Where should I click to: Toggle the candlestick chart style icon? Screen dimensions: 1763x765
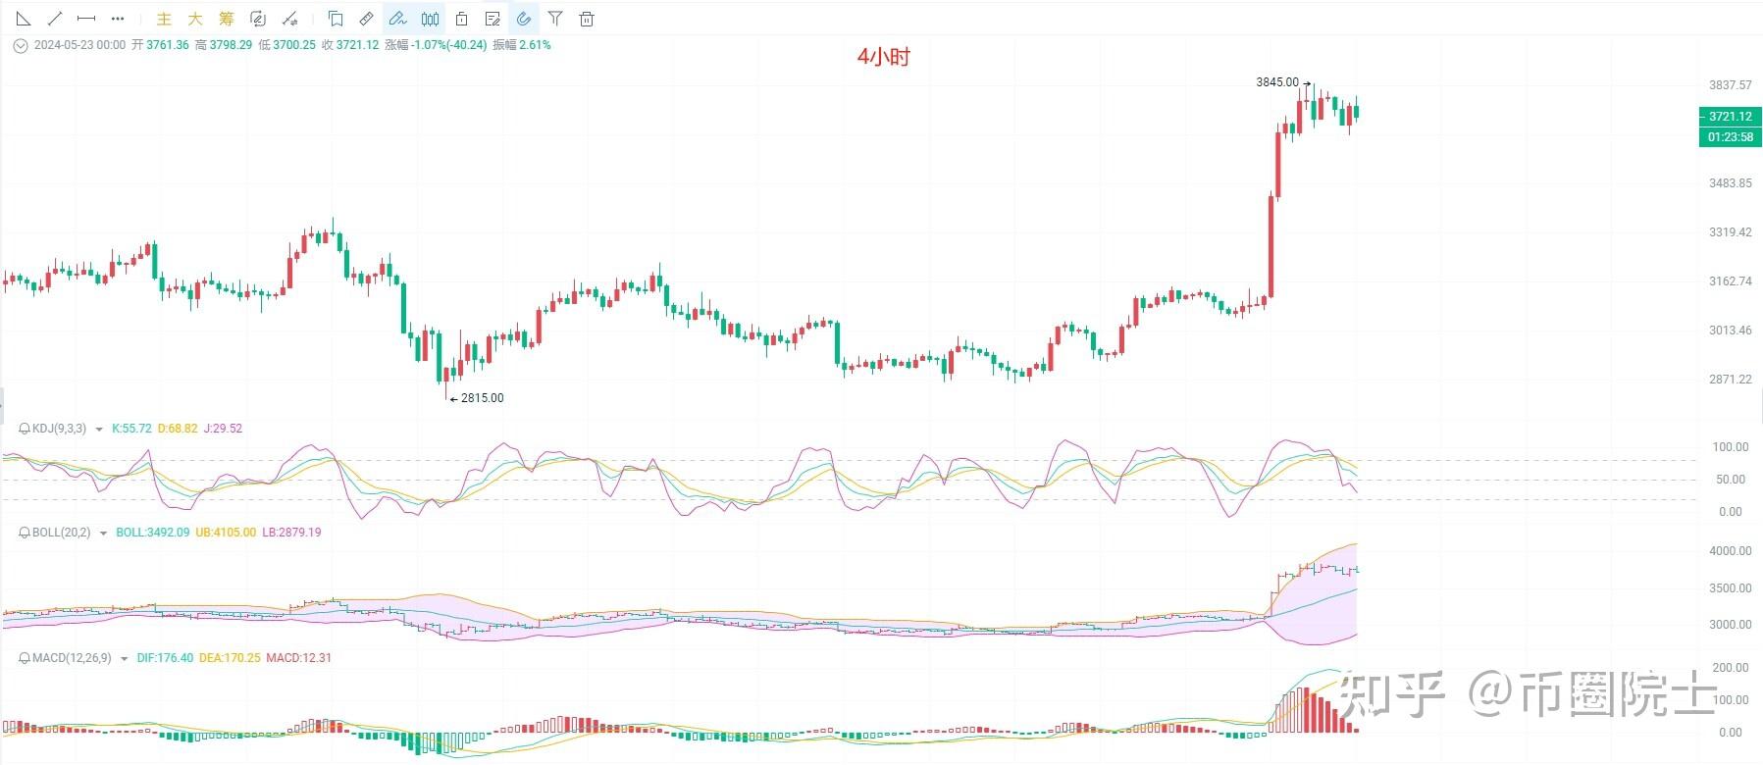(430, 19)
